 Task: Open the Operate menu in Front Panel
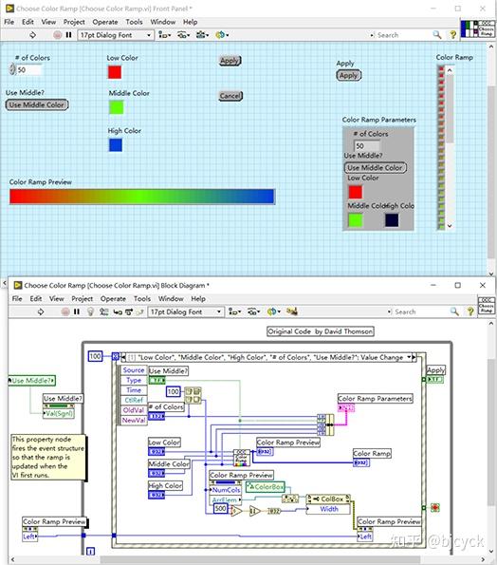pyautogui.click(x=105, y=22)
